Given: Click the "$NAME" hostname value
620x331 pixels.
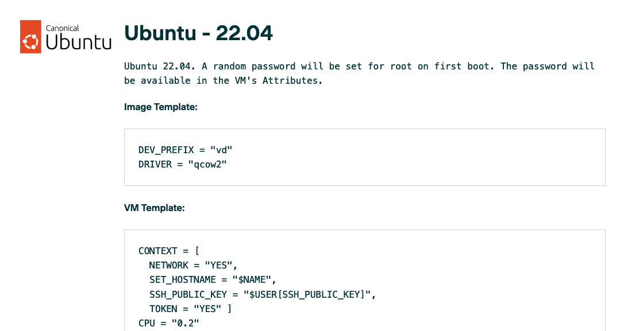Looking at the screenshot, I should (253, 280).
